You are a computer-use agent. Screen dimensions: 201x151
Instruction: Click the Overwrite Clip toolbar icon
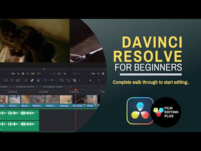click(12, 80)
